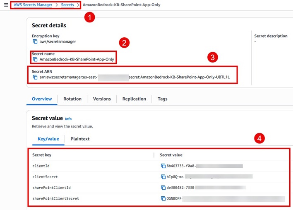
Task: Open the hamburger navigation menu
Action: tap(6, 5)
